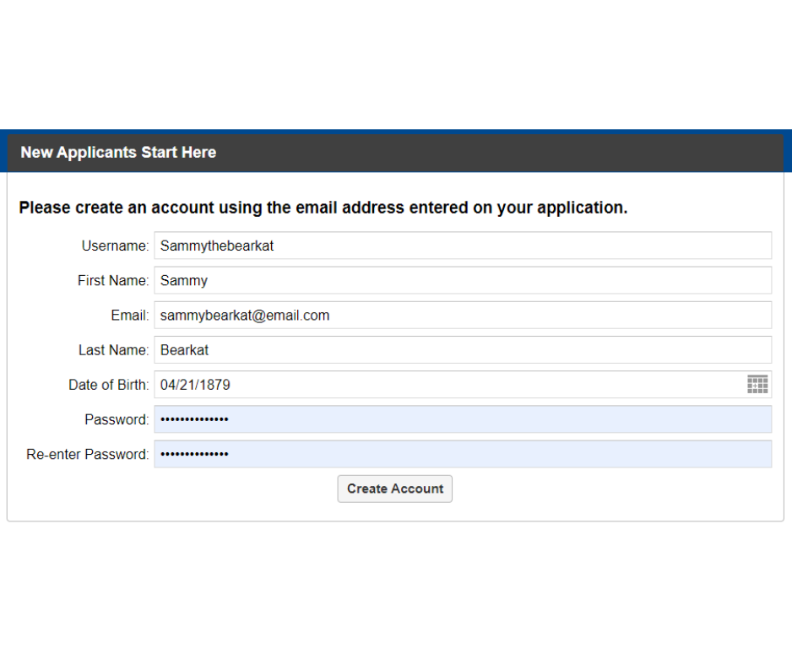792x659 pixels.
Task: Click the Username field label
Action: [x=113, y=246]
